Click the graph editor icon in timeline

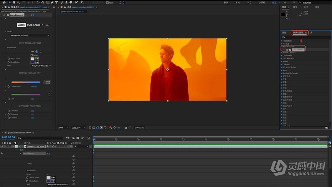(88, 138)
